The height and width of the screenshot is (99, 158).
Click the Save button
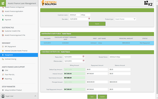coord(92,97)
